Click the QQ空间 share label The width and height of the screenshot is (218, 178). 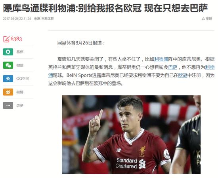pyautogui.click(x=23, y=79)
